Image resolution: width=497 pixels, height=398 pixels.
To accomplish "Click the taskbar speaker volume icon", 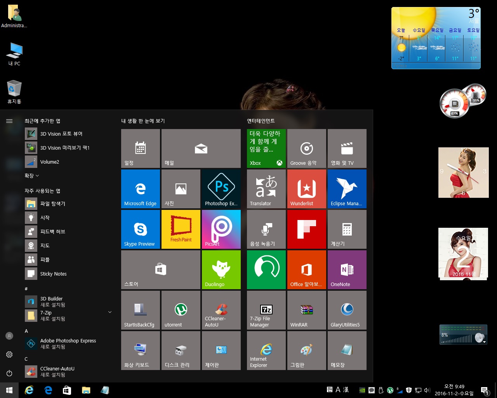I will (427, 390).
